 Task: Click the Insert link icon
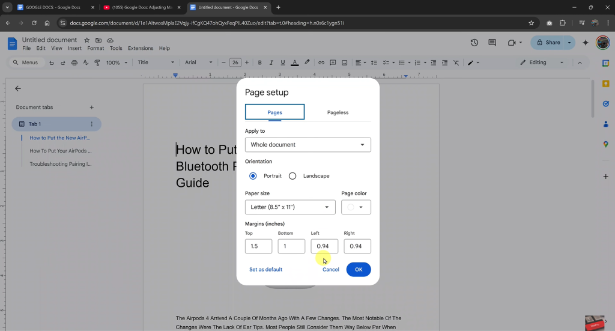click(321, 62)
